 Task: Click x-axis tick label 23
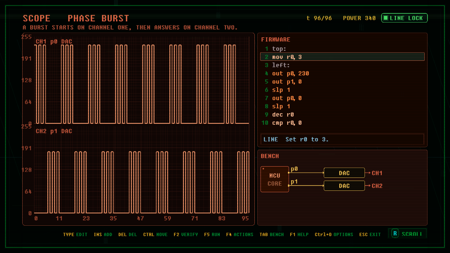click(86, 219)
